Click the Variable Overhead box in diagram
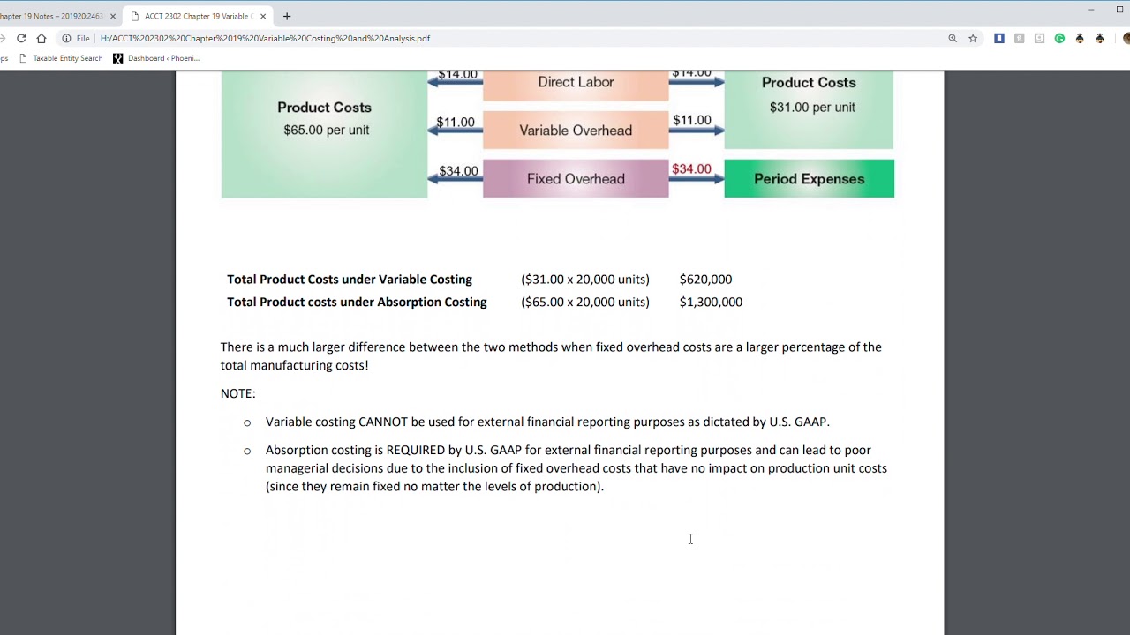 [x=576, y=131]
